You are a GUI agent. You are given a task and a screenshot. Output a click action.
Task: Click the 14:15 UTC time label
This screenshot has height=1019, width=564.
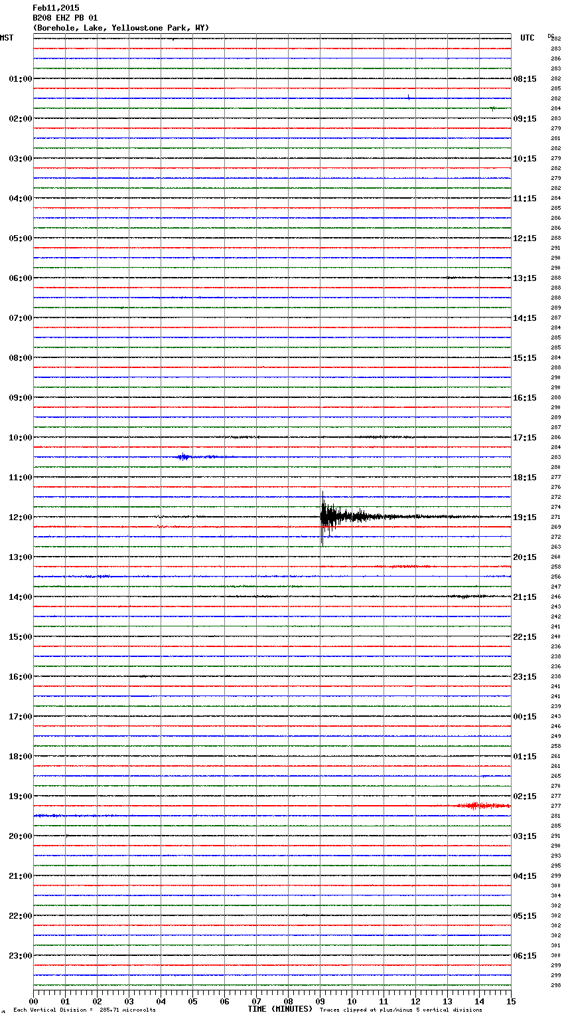[x=525, y=318]
